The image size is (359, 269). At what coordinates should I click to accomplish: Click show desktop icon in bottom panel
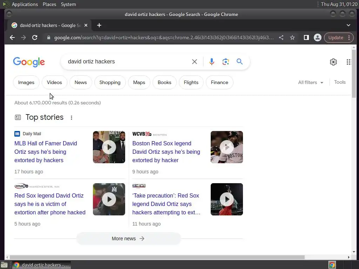pyautogui.click(x=4, y=265)
